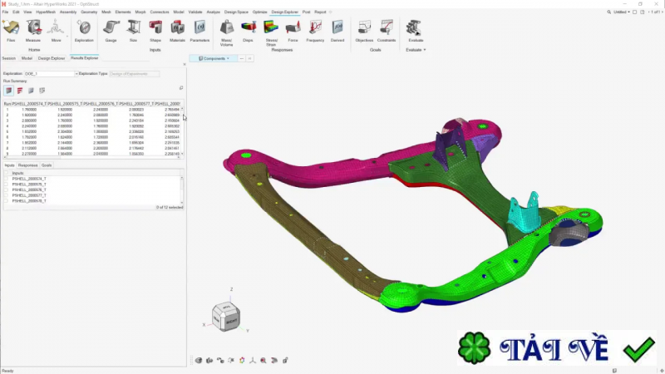Viewport: 665px width, 374px height.
Task: Check the Inputs select-all checkbox
Action: coord(6,173)
